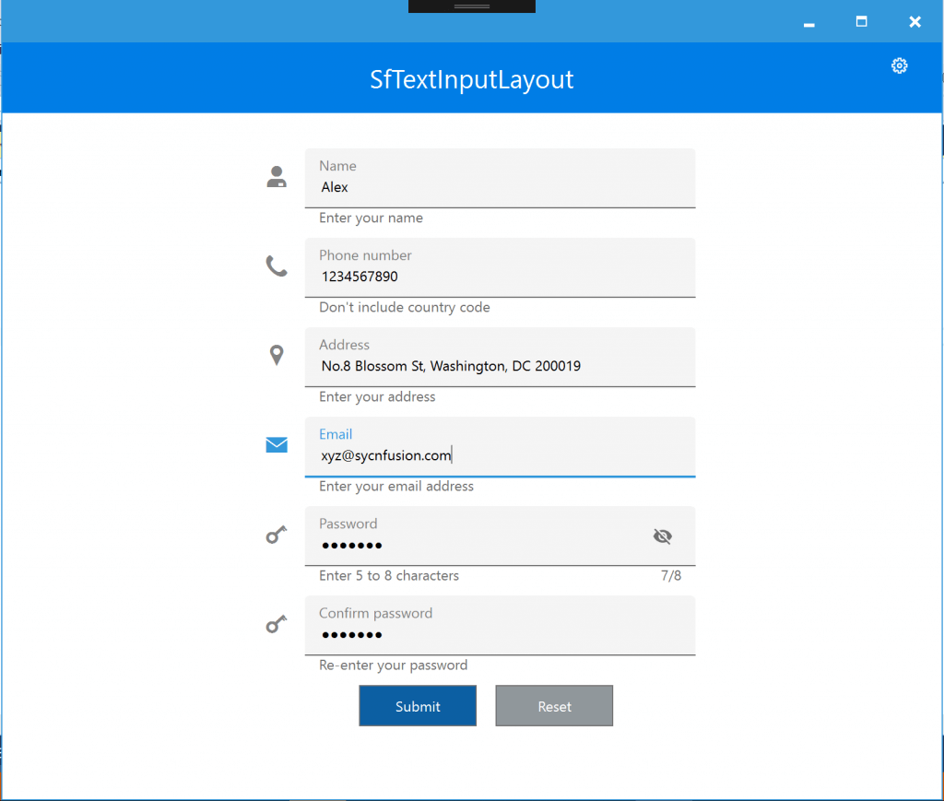This screenshot has height=801, width=944.
Task: Click the phone icon next to Phone number
Action: click(276, 265)
